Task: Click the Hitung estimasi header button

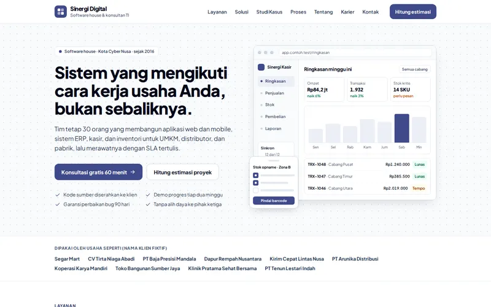Action: click(x=412, y=12)
